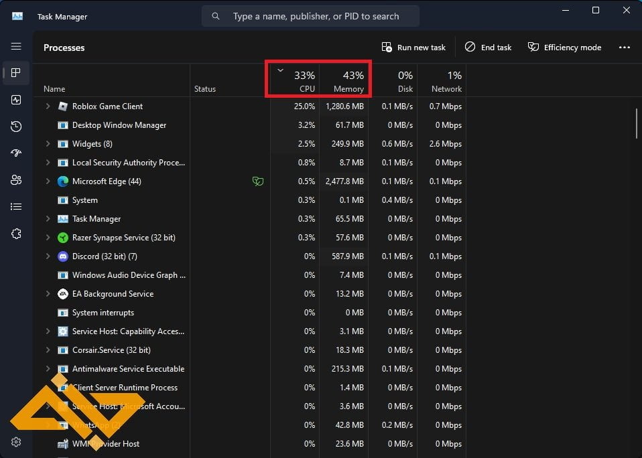Expand the Discord (32 bit) process group
642x458 pixels.
(x=48, y=256)
